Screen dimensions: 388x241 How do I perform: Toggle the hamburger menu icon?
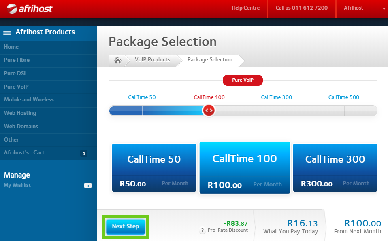coord(7,32)
